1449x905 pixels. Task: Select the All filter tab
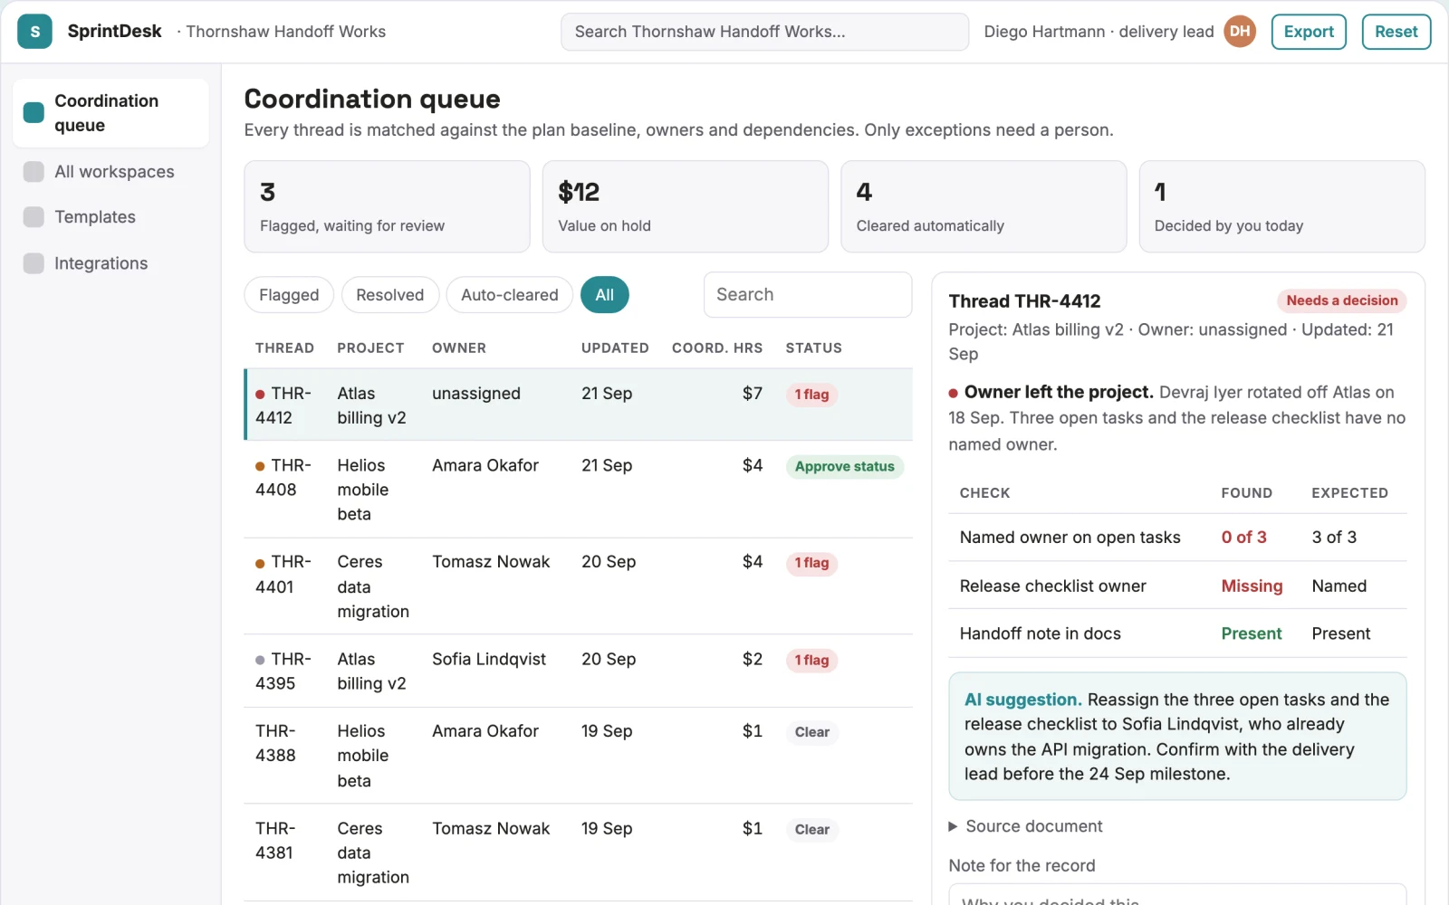point(605,295)
